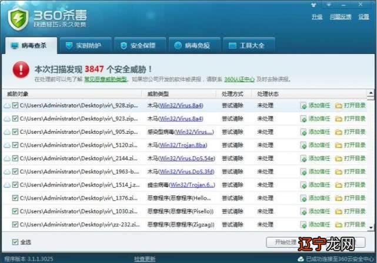
Task: Open Win32/Virus.8a4 link in _928.zip row
Action: click(181, 105)
